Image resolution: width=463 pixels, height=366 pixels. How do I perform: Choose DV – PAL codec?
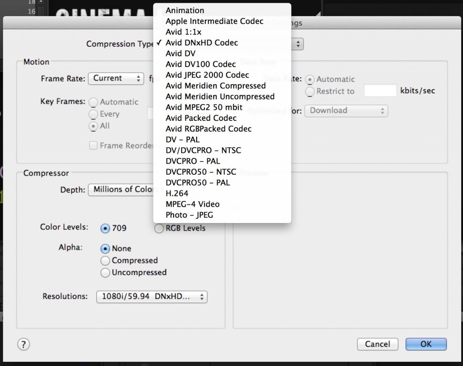pyautogui.click(x=222, y=139)
